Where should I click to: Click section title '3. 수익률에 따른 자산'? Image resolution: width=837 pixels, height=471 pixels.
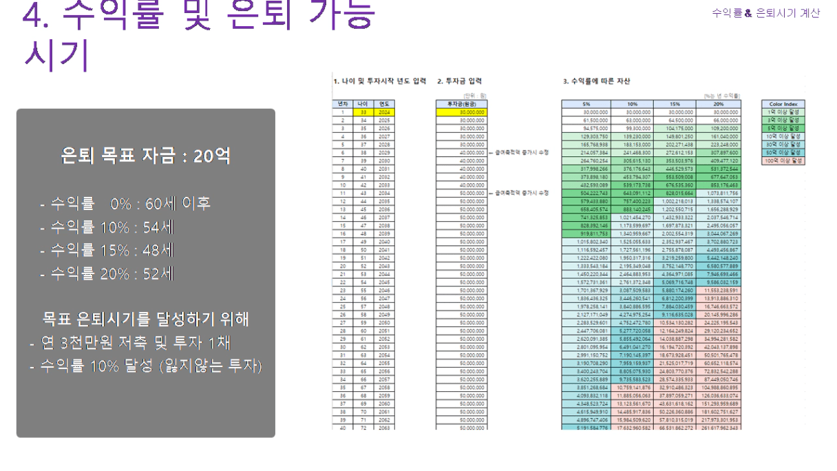click(596, 81)
